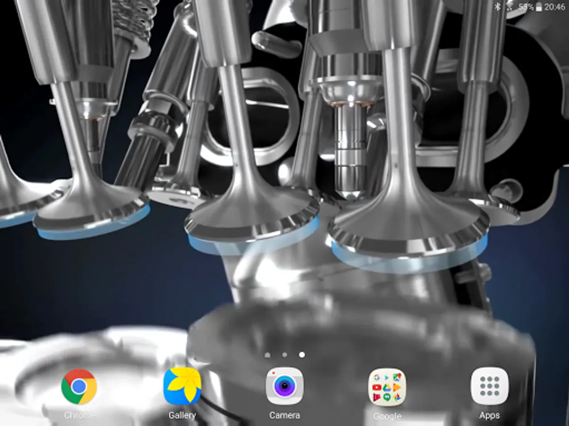This screenshot has height=426, width=569.
Task: Go to the middle page indicator dot
Action: (x=284, y=355)
